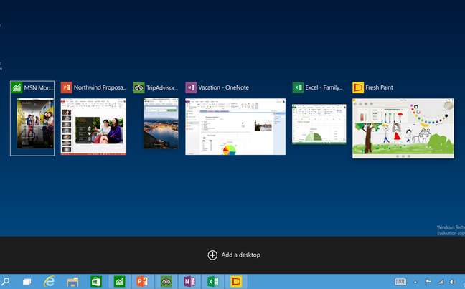Image resolution: width=465 pixels, height=289 pixels.
Task: Open the search magnifier on the taskbar
Action: point(5,281)
